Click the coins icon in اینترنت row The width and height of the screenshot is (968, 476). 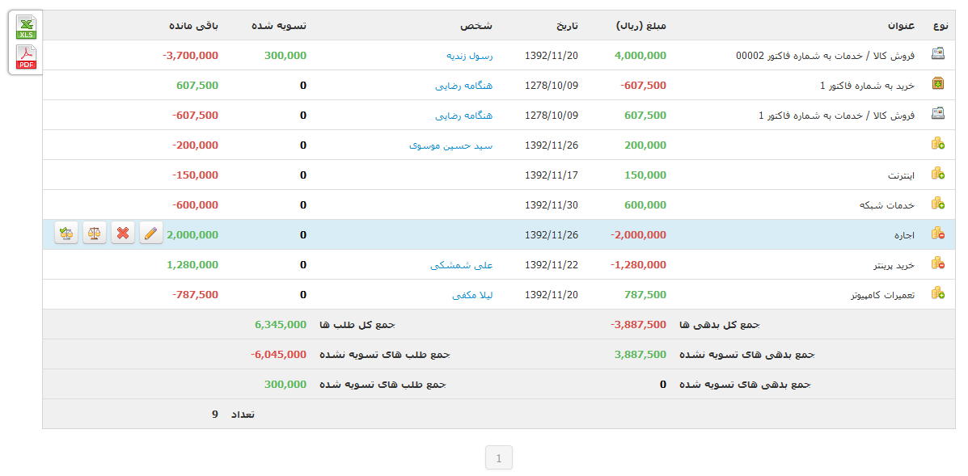click(x=937, y=175)
